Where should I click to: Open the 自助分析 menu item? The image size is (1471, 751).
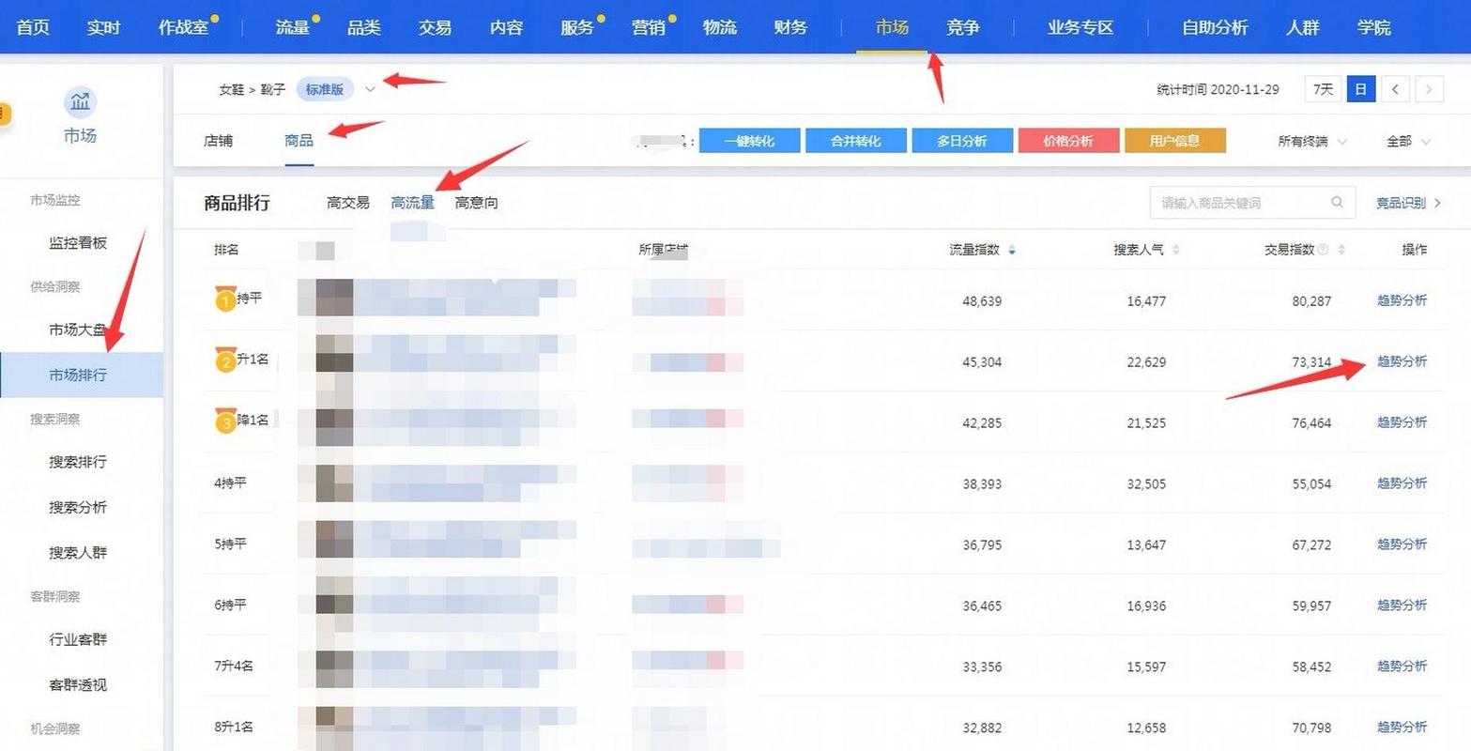1215,27
